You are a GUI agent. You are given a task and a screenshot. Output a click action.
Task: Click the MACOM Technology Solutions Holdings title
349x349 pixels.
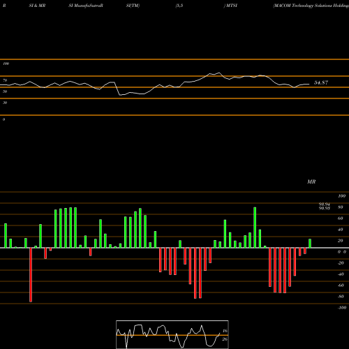tap(311, 6)
